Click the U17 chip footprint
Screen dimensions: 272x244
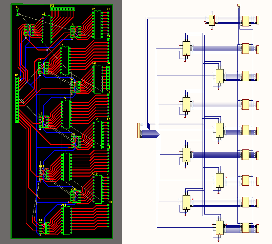43,228
